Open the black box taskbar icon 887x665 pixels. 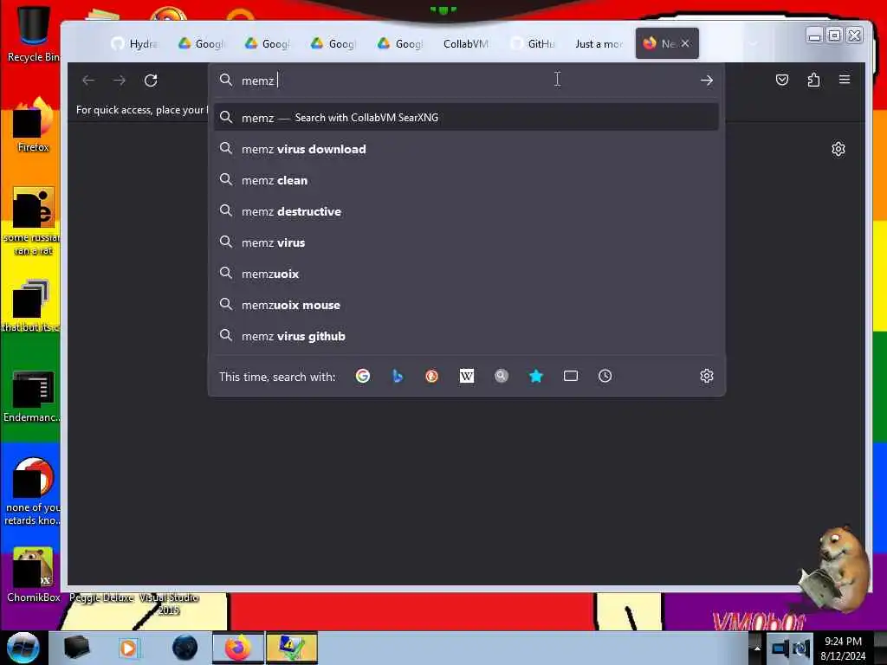pos(76,648)
